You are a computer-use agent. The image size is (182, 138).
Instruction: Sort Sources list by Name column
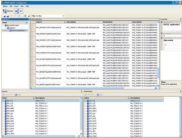click(x=18, y=98)
